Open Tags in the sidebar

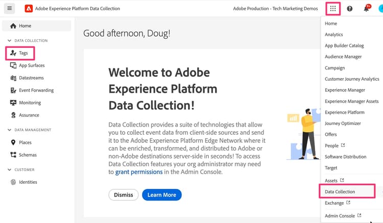click(23, 53)
